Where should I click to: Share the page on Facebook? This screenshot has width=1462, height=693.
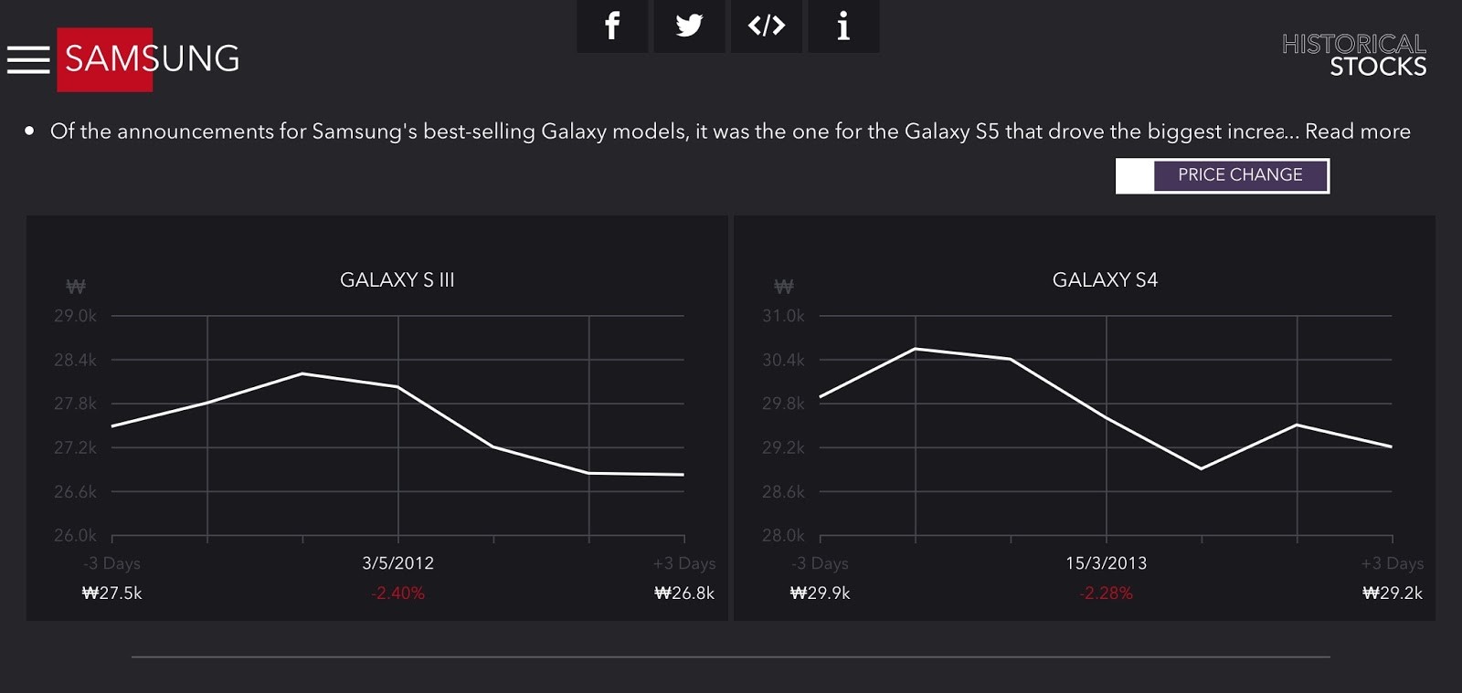[x=612, y=26]
